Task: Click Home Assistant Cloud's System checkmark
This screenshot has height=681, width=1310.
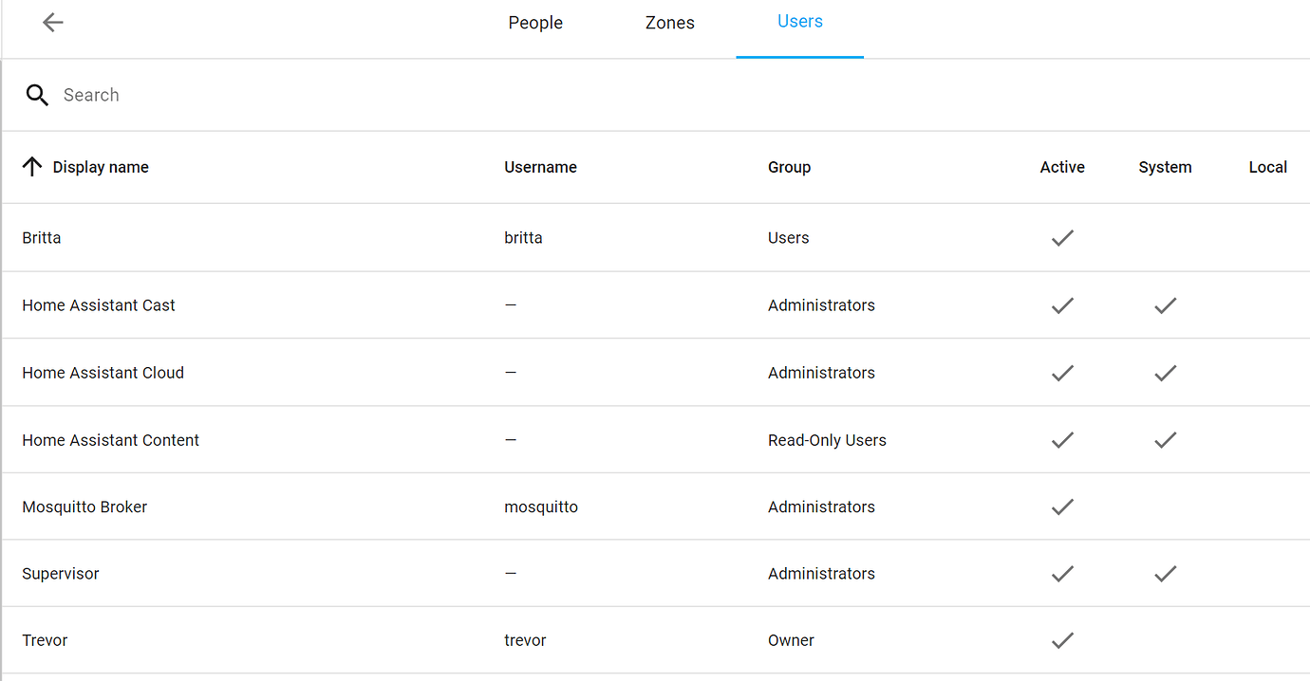Action: pos(1165,373)
